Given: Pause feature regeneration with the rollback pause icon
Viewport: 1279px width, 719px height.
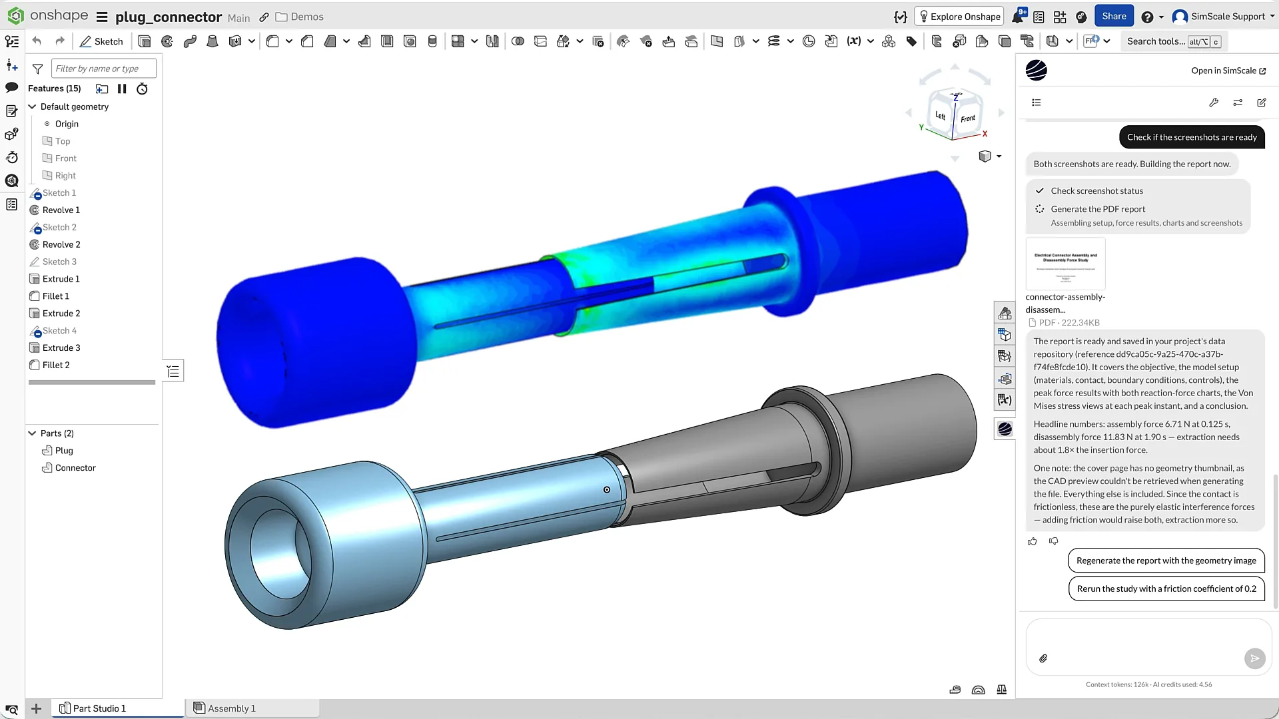Looking at the screenshot, I should click(x=122, y=89).
